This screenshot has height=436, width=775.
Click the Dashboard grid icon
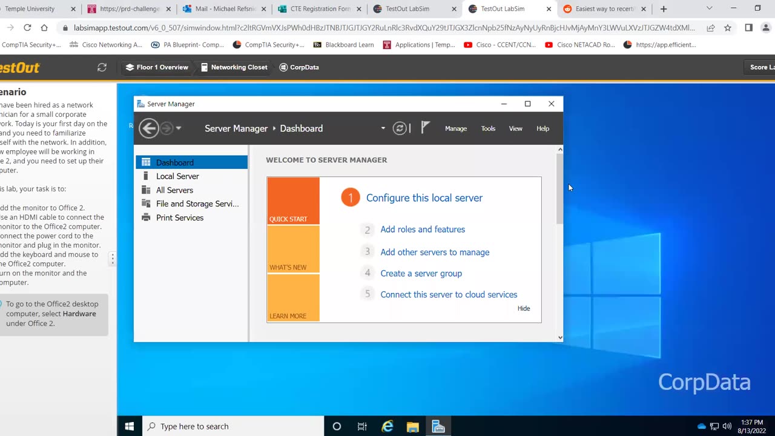146,162
